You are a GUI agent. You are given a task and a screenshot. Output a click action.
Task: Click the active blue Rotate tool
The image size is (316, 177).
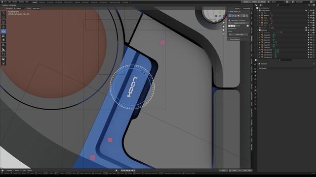click(3, 31)
